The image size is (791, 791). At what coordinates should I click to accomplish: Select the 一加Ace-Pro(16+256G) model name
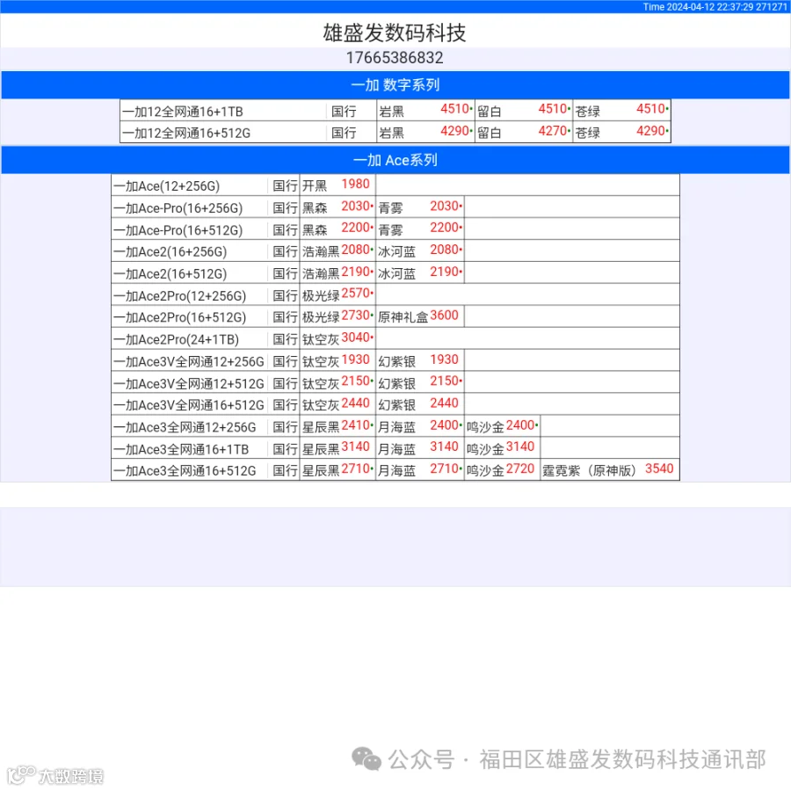click(178, 208)
